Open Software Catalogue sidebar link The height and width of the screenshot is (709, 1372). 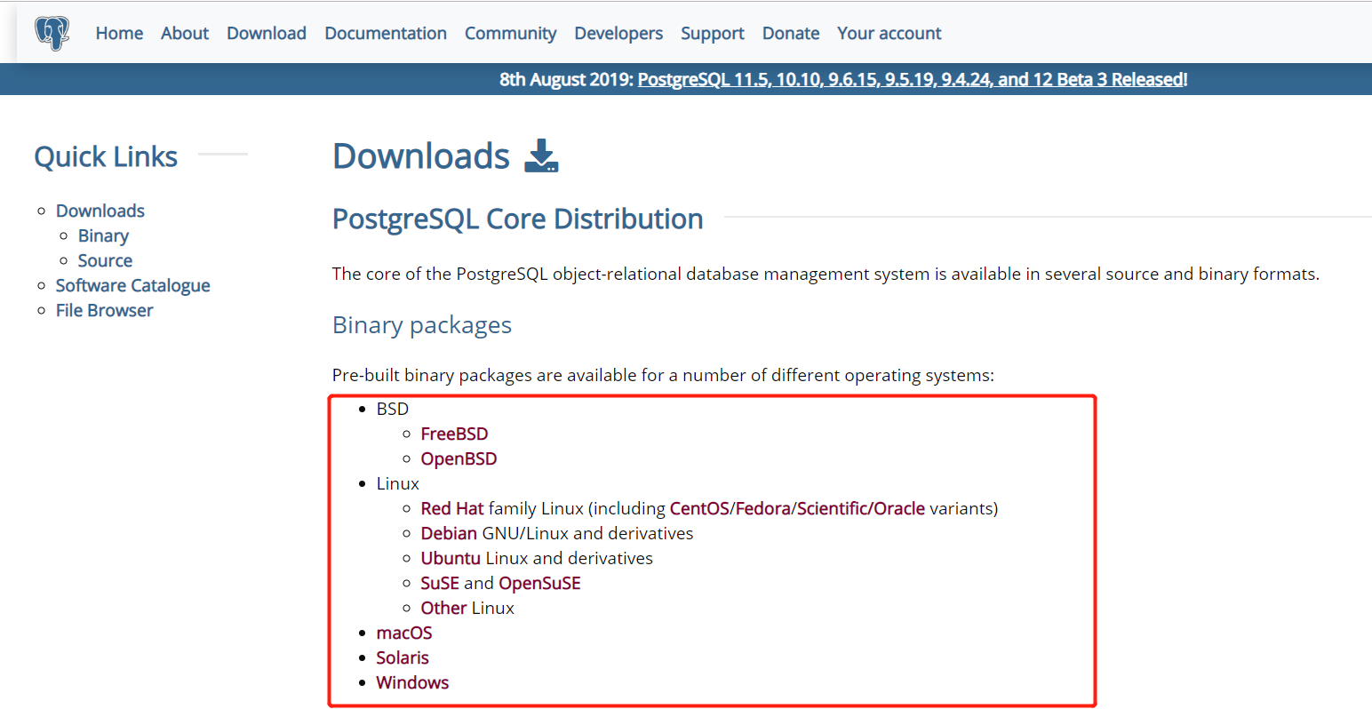133,285
